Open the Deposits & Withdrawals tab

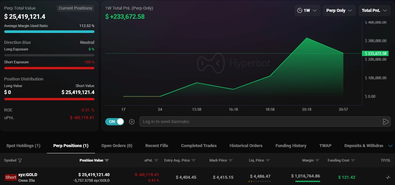tap(364, 146)
